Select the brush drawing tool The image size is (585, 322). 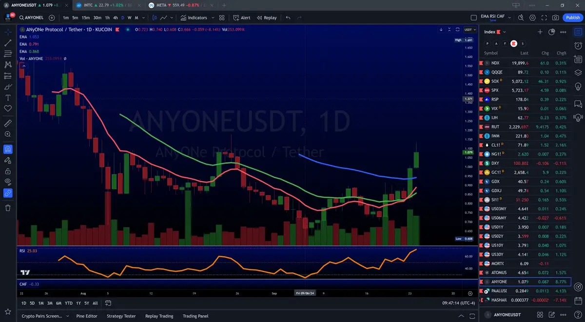8,87
